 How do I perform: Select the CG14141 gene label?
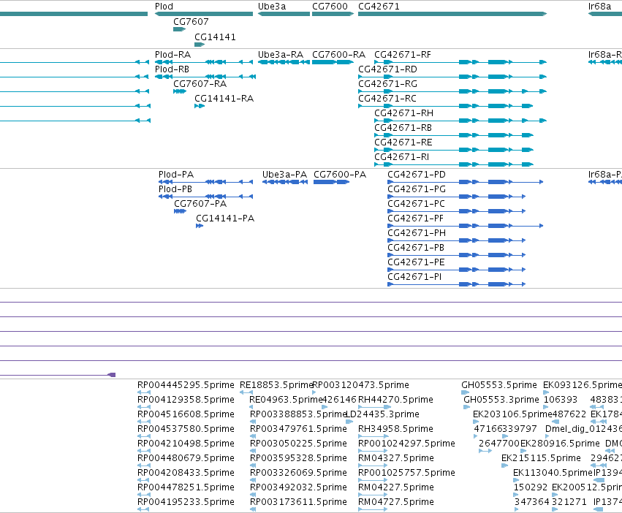pyautogui.click(x=215, y=37)
